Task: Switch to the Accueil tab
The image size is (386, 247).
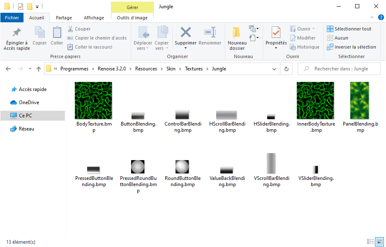Action: pos(37,18)
